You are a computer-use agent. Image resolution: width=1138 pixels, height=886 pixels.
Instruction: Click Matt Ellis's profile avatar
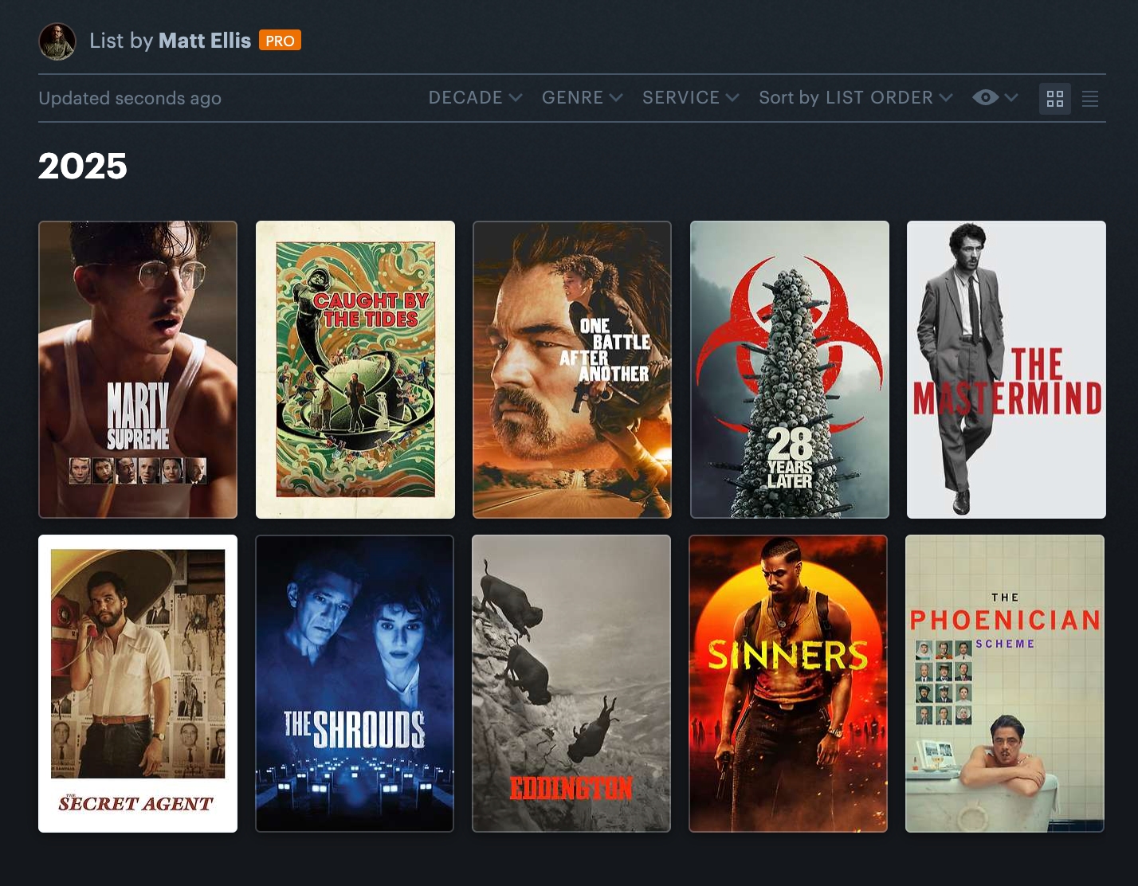pos(57,41)
